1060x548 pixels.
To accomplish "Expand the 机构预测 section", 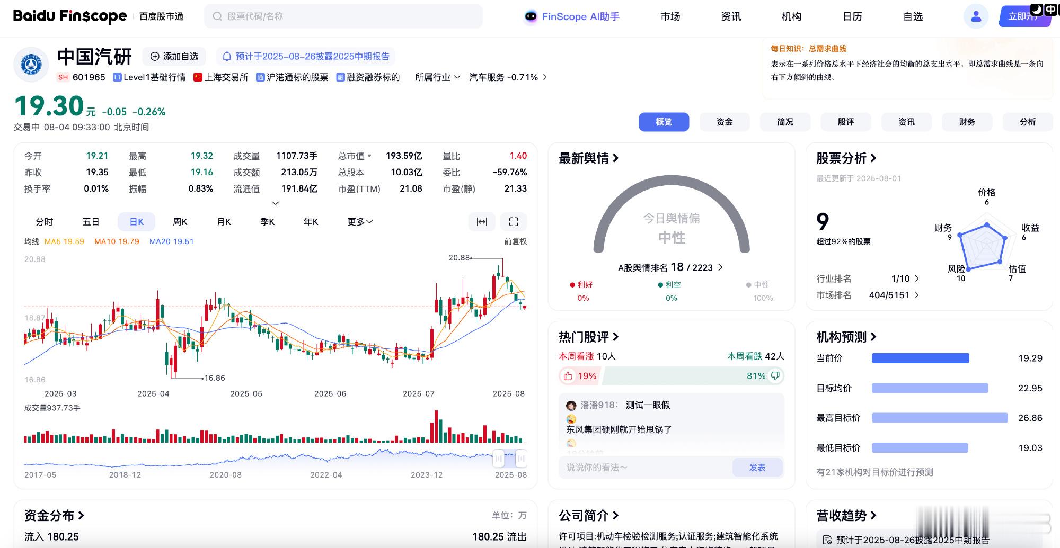I will (846, 337).
